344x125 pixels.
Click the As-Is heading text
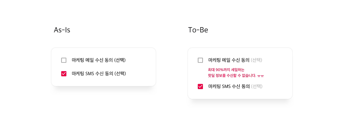pyautogui.click(x=62, y=30)
